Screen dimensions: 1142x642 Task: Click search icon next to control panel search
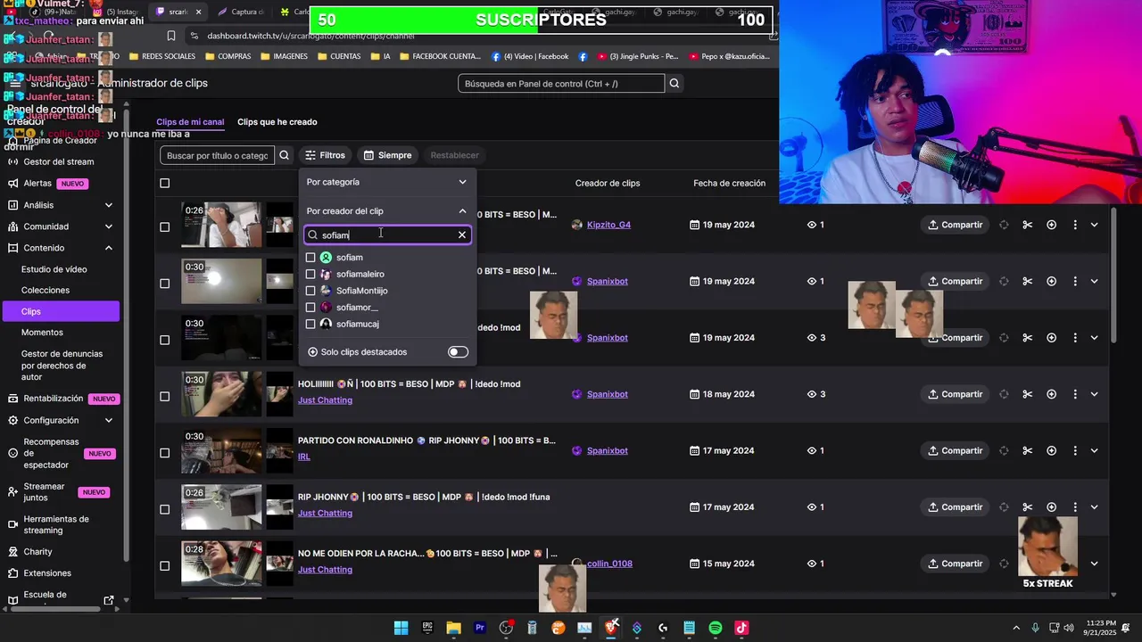click(674, 84)
